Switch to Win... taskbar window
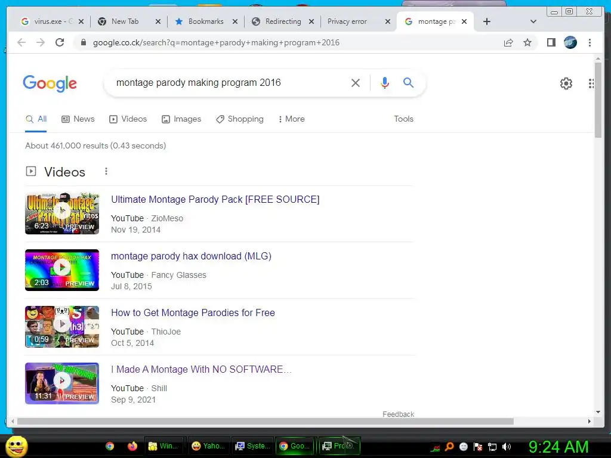 click(164, 446)
